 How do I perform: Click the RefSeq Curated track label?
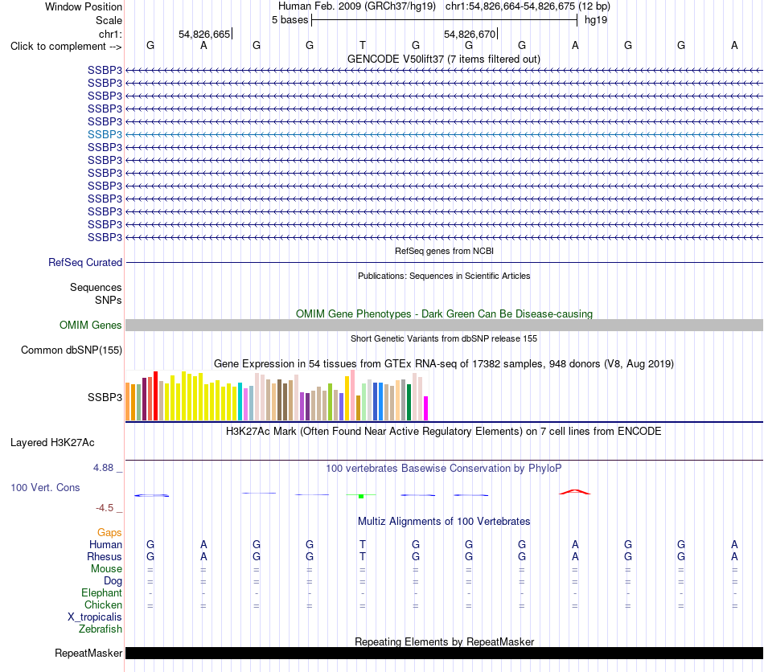(x=85, y=263)
